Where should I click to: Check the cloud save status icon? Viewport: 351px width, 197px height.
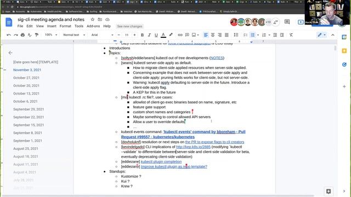tap(107, 20)
